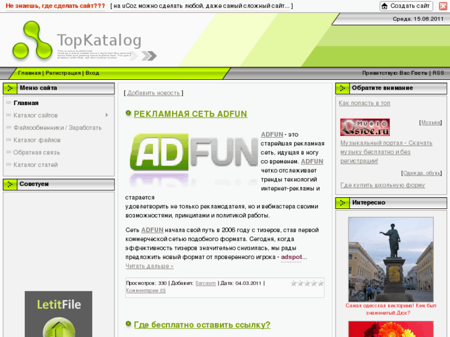Click the Duke statue photo thumbnail
450x337 pixels.
[391, 259]
